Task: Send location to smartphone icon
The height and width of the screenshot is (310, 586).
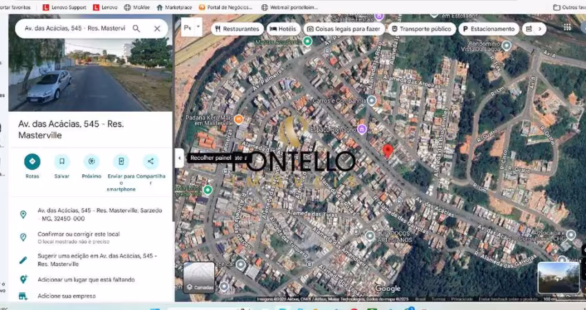Action: (121, 161)
